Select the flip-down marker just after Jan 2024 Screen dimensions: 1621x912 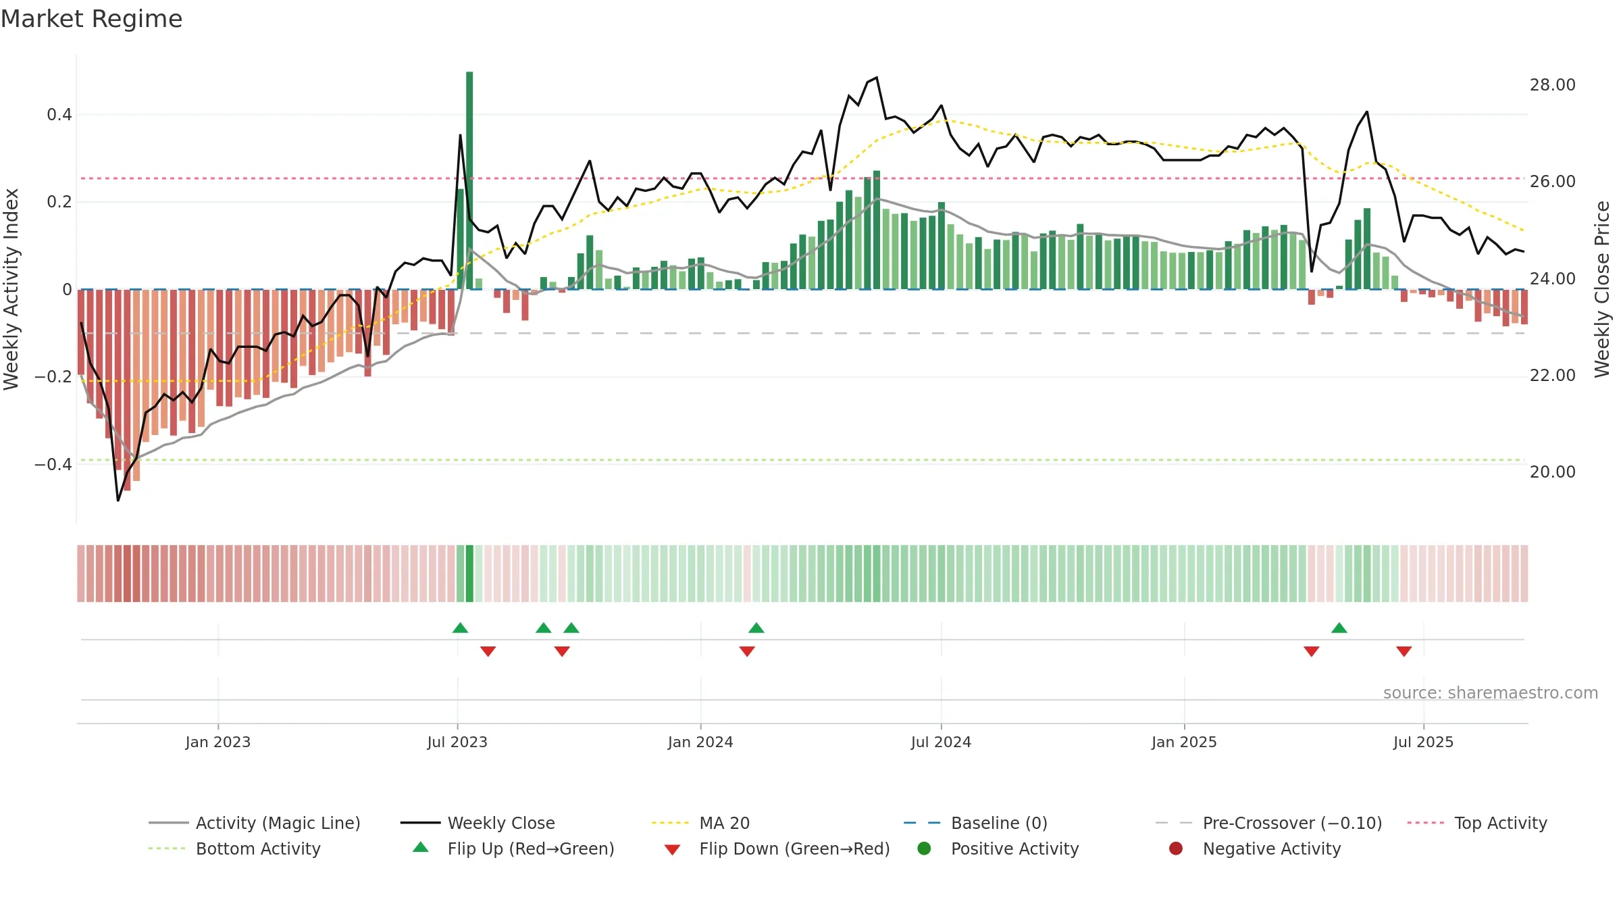point(747,651)
